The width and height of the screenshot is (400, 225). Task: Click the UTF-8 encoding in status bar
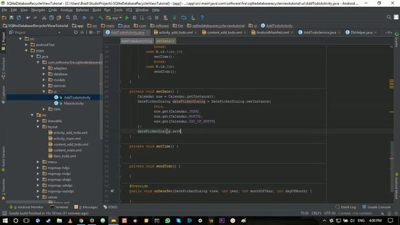[x=329, y=213]
